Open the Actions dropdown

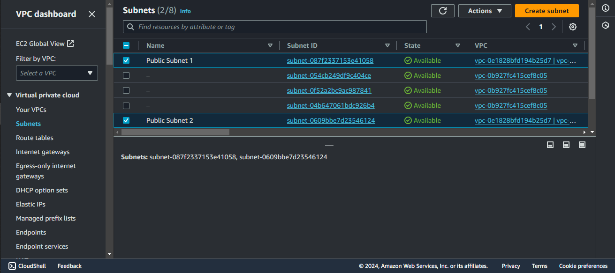485,11
